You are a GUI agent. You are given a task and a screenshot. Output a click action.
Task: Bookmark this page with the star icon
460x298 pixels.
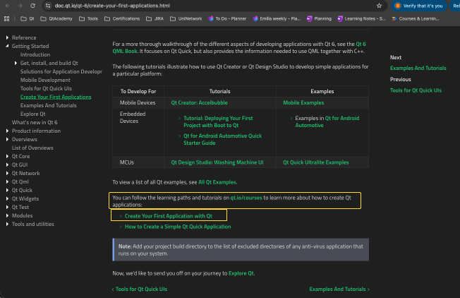coord(379,6)
